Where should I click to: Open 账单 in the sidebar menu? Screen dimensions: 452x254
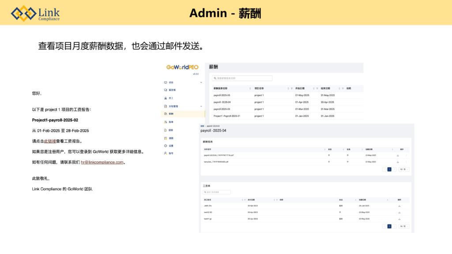click(x=171, y=122)
